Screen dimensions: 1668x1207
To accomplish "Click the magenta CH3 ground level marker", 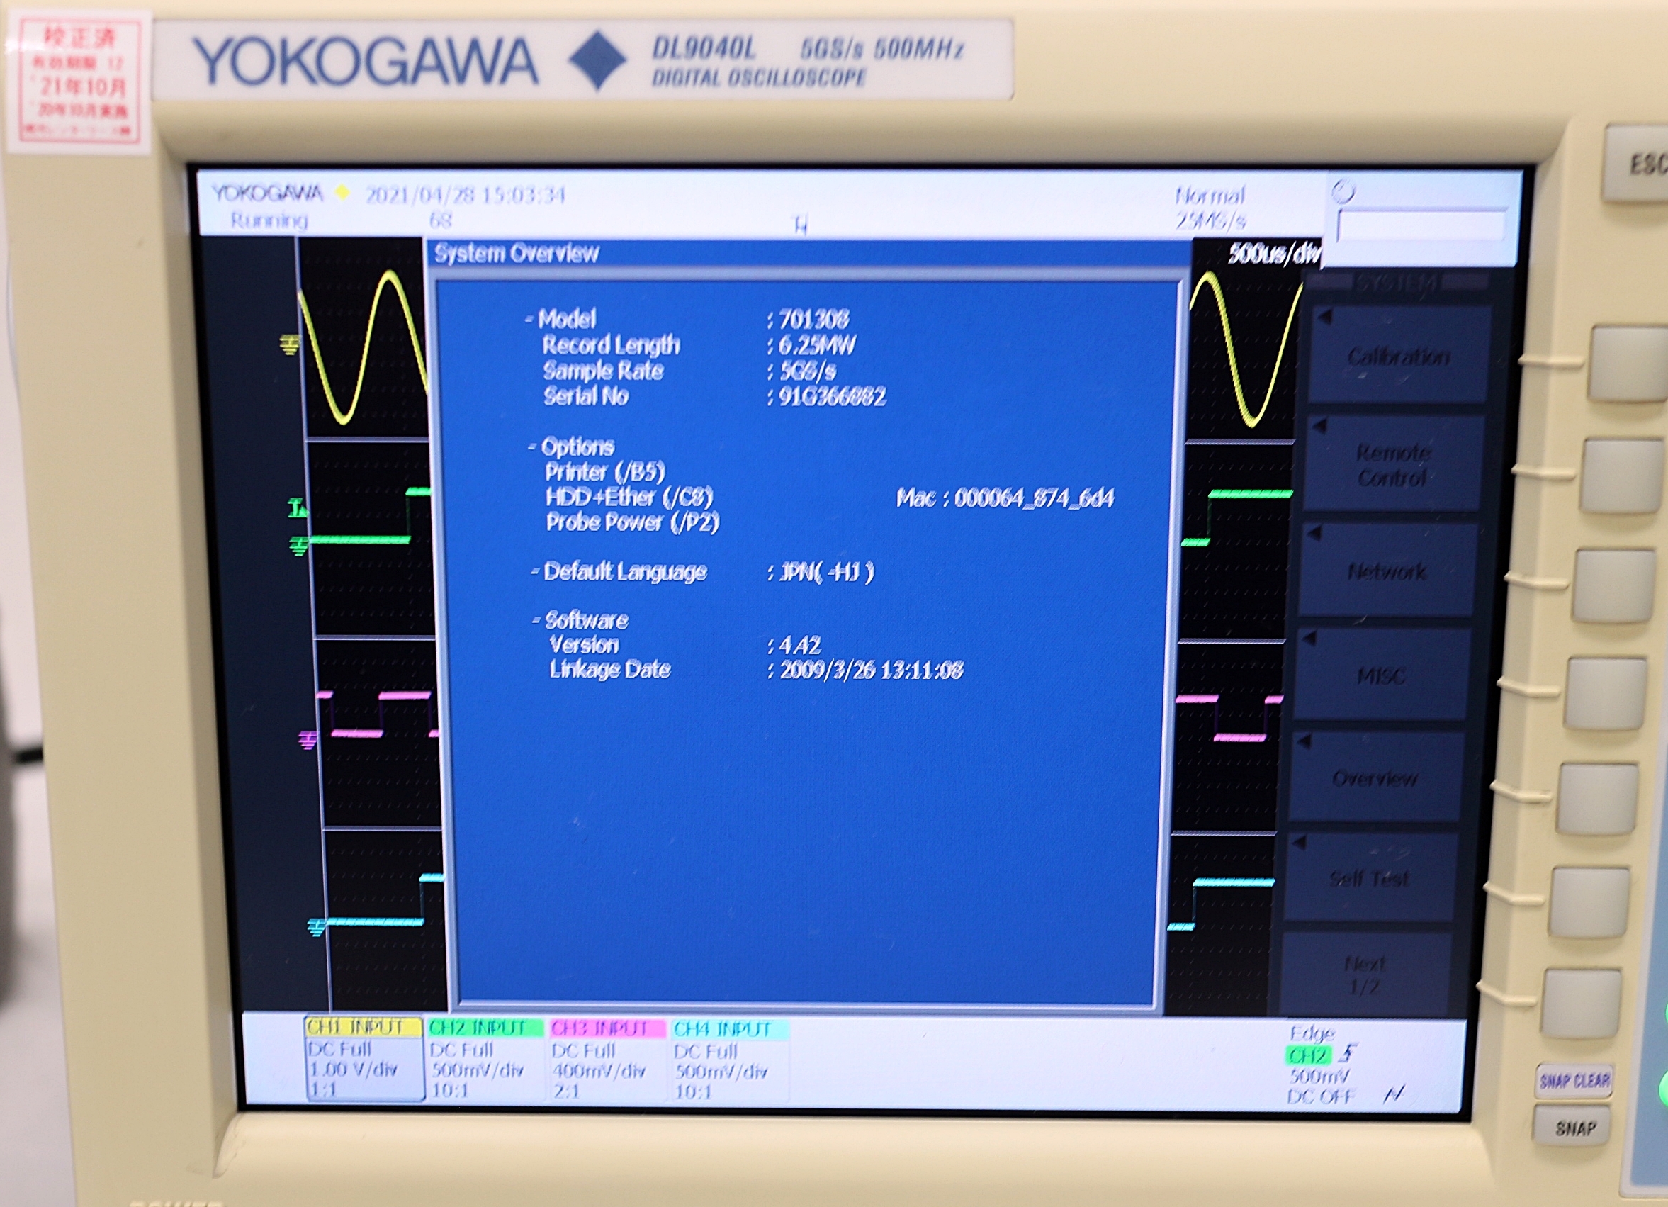I will click(308, 739).
